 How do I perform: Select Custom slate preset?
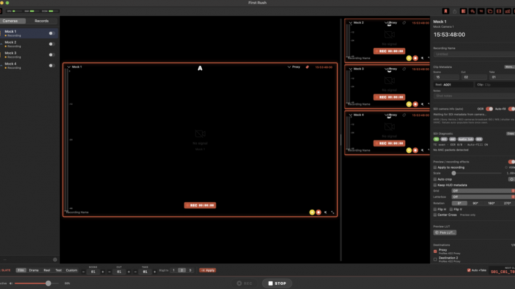71,270
